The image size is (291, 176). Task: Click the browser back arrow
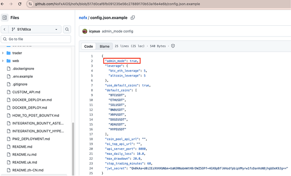pos(3,4)
